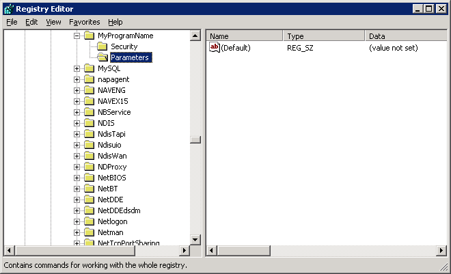Open the File menu
This screenshot has width=451, height=274.
[12, 22]
